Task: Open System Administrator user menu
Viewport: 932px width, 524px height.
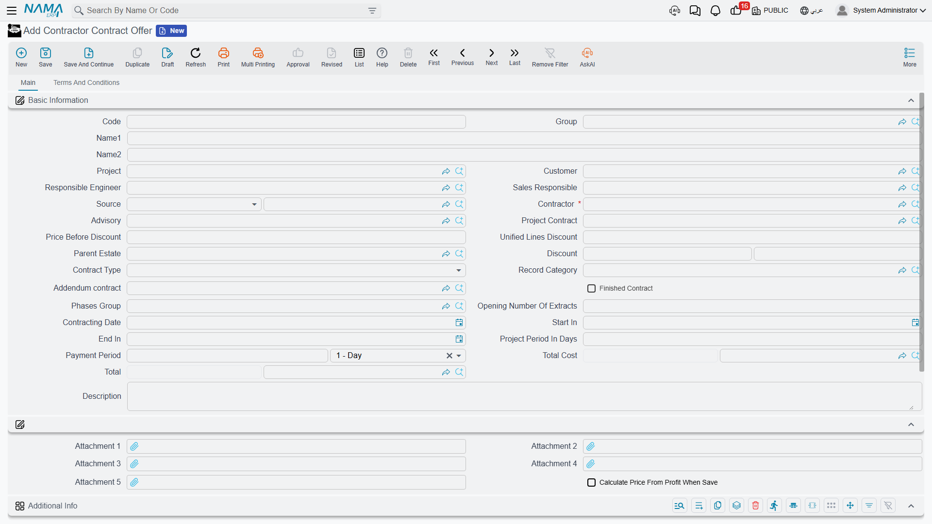Action: [882, 11]
